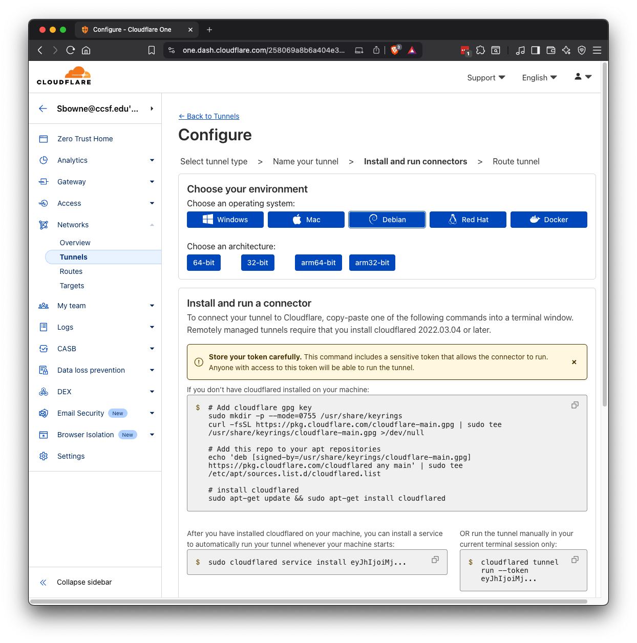The width and height of the screenshot is (637, 643).
Task: Expand the Logs menu arrow
Action: 152,327
